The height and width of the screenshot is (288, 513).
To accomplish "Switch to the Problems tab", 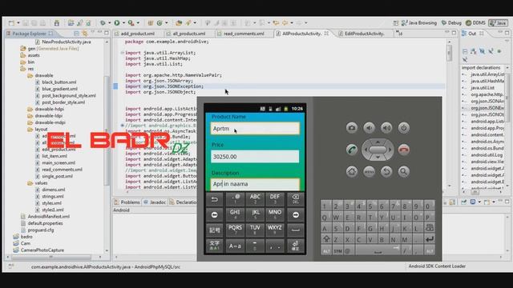I will tap(127, 202).
